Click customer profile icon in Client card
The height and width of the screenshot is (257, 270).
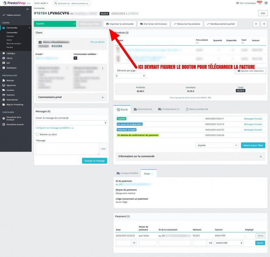coord(40,42)
